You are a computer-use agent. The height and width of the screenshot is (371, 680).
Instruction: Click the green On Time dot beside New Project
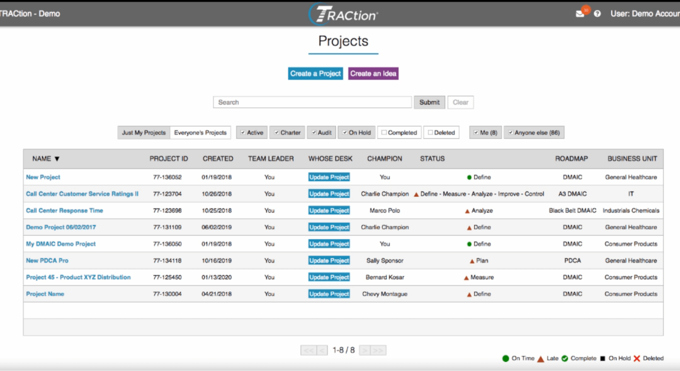[469, 177]
